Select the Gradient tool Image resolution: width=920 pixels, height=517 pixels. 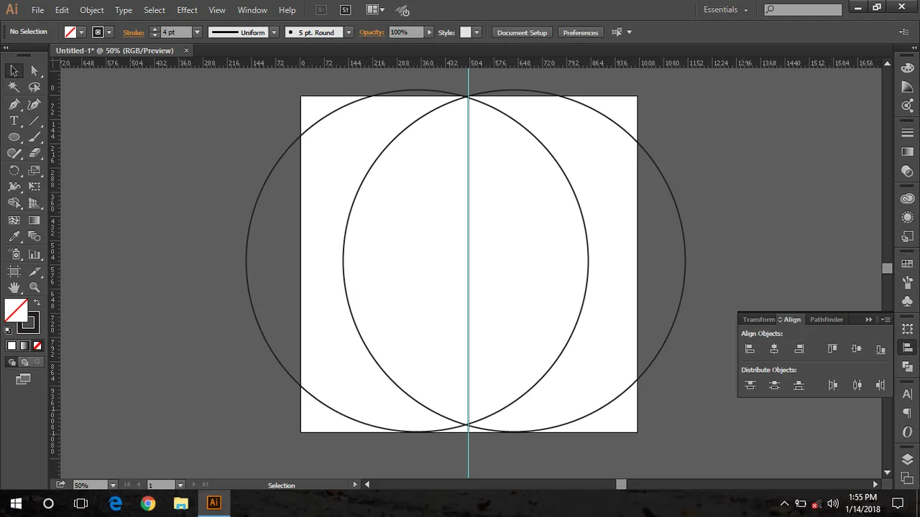click(x=34, y=220)
